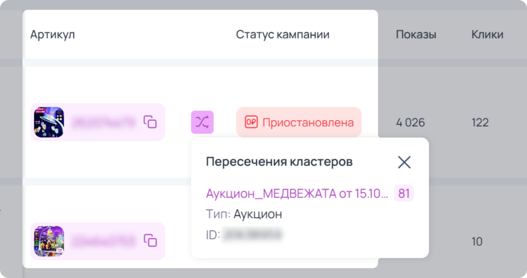Select the 10 clicks value in the second row

(x=477, y=242)
